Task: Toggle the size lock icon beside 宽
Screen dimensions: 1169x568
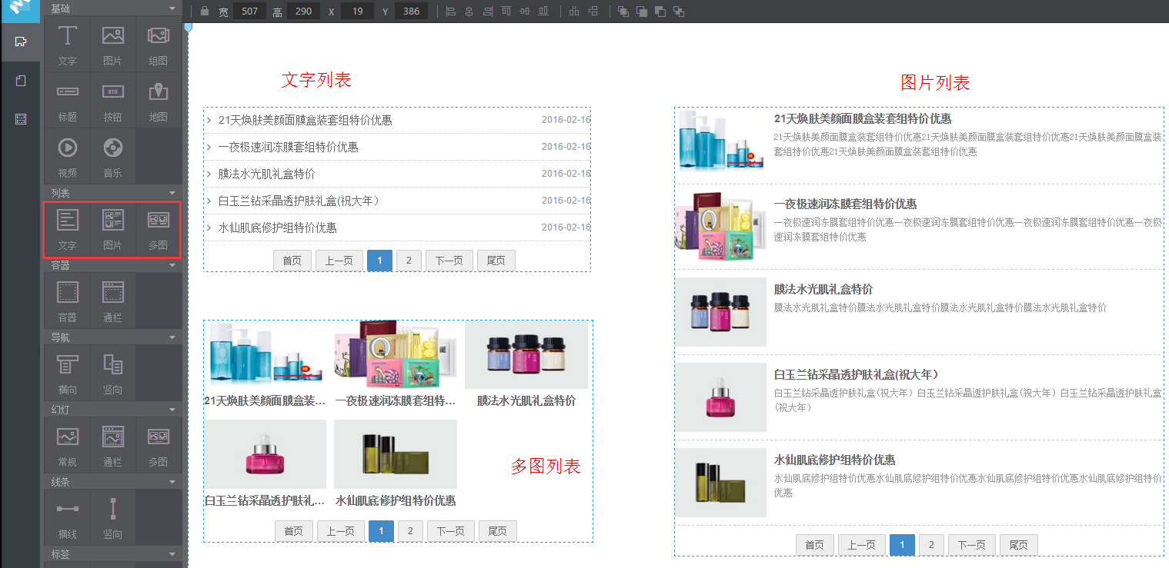Action: [x=204, y=12]
